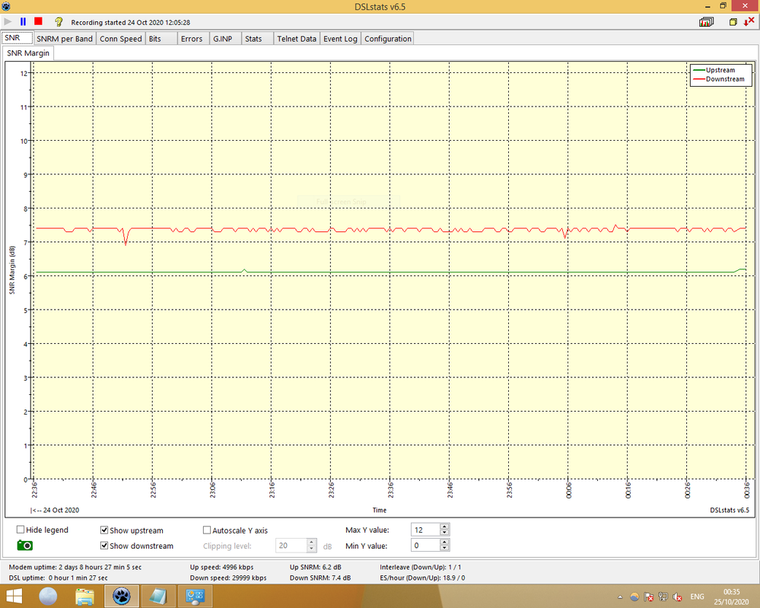Open File Explorer from the taskbar
This screenshot has height=608, width=760.
(84, 596)
